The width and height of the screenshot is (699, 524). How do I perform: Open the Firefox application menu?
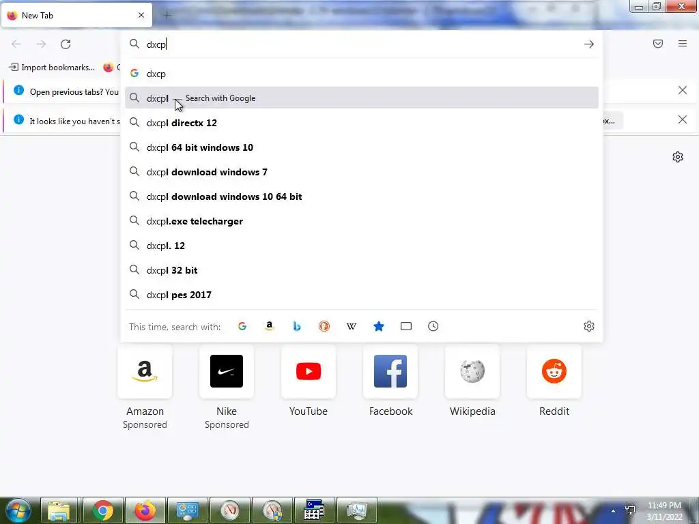pos(683,44)
